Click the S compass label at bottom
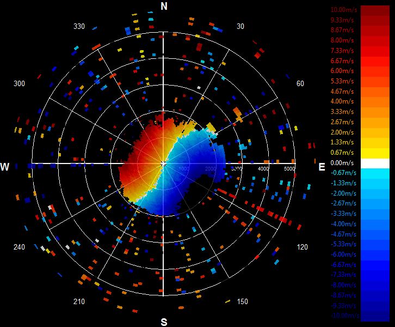 [x=164, y=322]
